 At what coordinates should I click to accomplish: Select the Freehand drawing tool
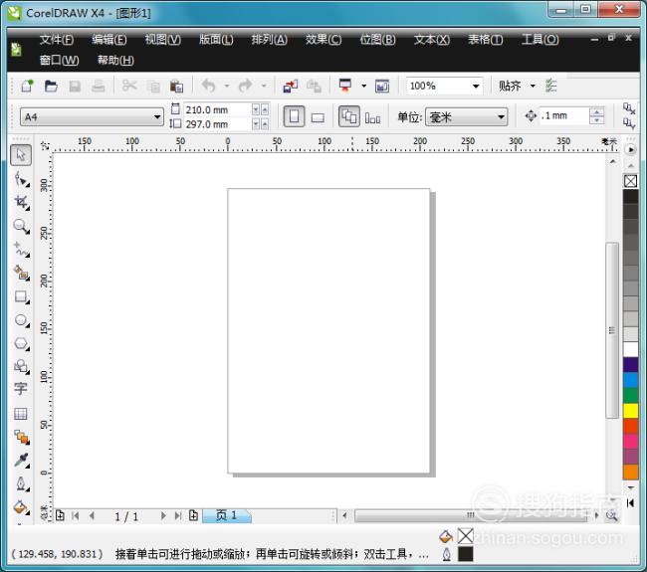[x=21, y=250]
